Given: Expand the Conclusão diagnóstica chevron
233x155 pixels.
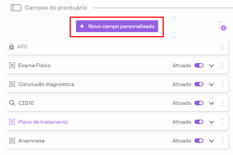Looking at the screenshot, I should coord(212,84).
